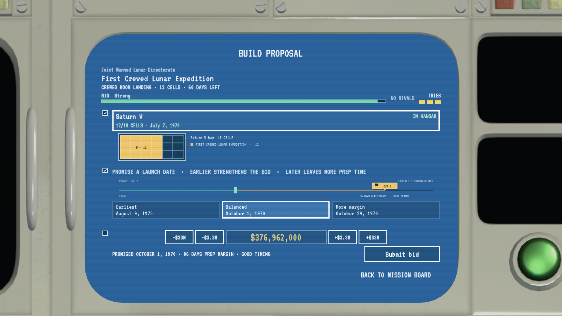
Task: Choose the Earliest August 9, 1970 option
Action: pos(166,210)
